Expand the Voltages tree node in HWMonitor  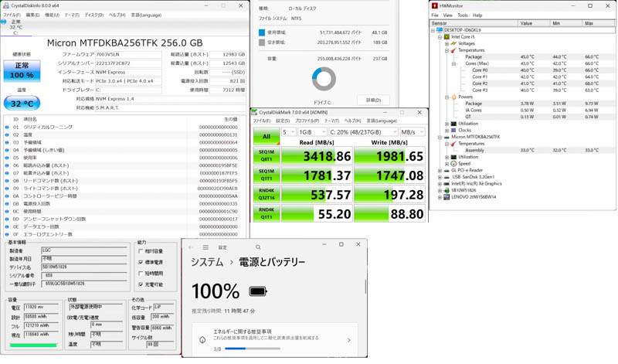pyautogui.click(x=447, y=44)
